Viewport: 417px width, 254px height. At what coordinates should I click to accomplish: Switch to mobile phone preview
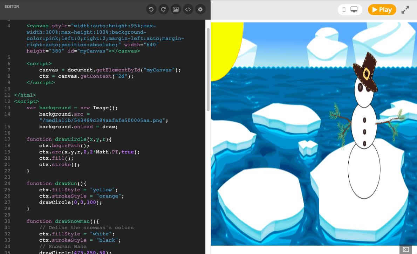point(344,9)
